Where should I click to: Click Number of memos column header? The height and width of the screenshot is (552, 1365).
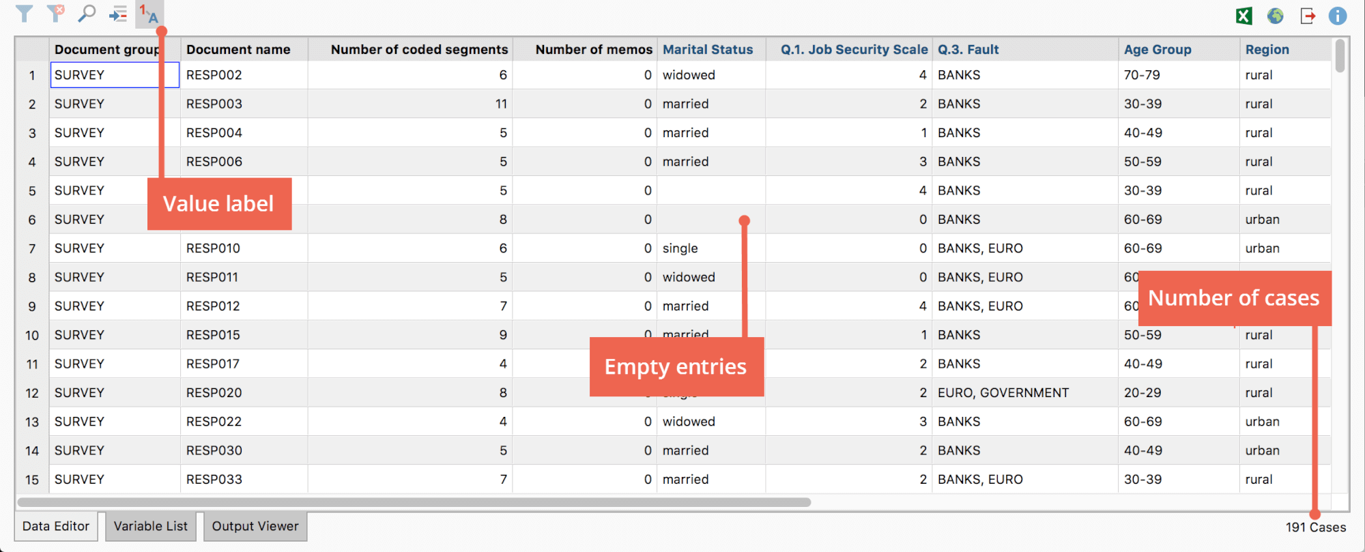click(585, 49)
